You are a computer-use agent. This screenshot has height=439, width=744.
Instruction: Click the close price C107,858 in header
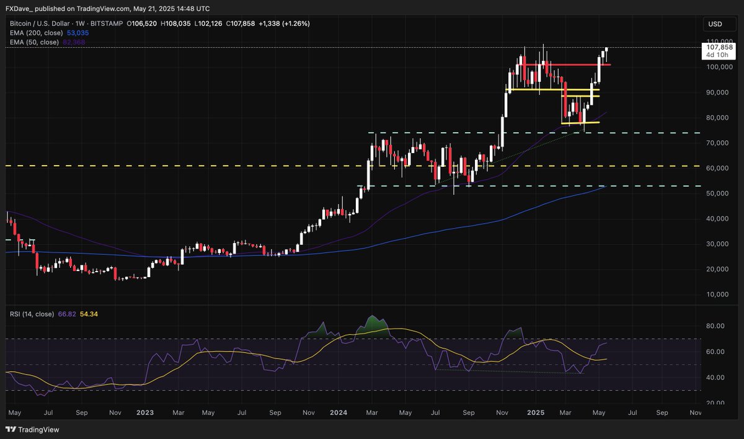pyautogui.click(x=242, y=24)
